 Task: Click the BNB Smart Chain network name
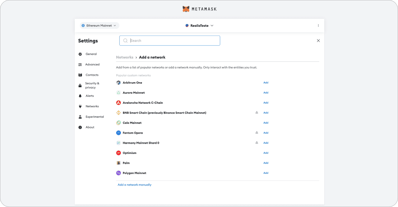pos(164,113)
